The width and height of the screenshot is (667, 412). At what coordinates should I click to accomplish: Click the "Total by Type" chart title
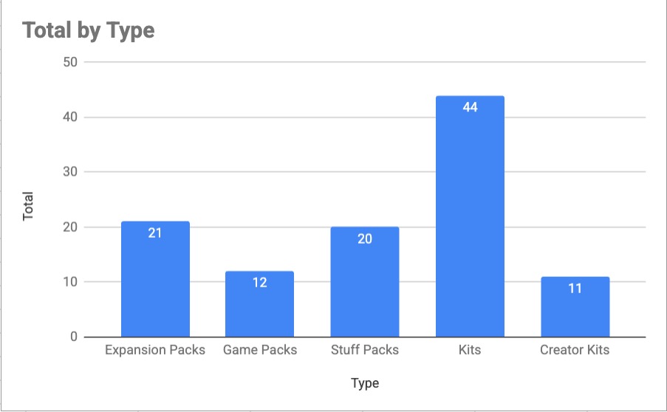(x=88, y=31)
